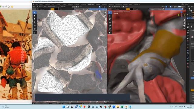Open the 3D viewport interaction mode dropdown

click(117, 7)
